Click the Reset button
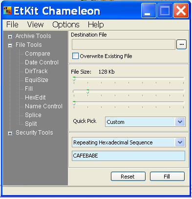Image resolution: width=192 pixels, height=199 pixels. click(128, 177)
